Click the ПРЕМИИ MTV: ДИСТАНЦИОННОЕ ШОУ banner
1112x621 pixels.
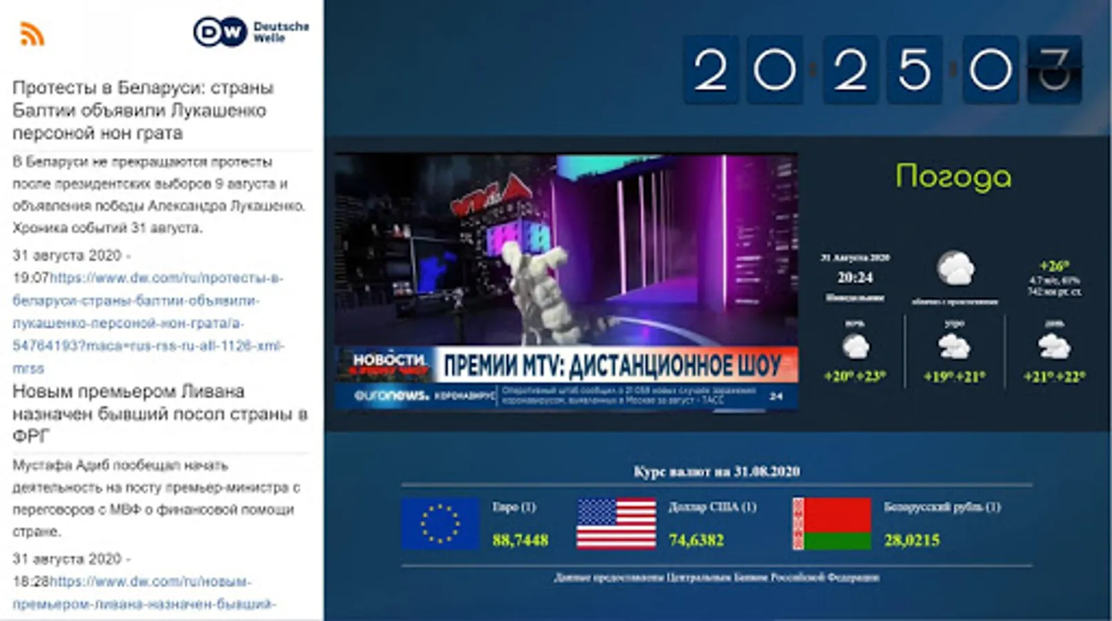coord(612,365)
